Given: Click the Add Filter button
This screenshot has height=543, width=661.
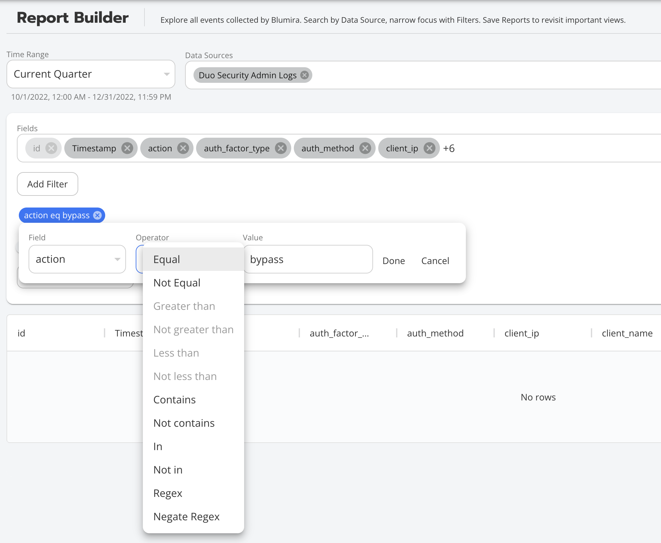Looking at the screenshot, I should 47,184.
